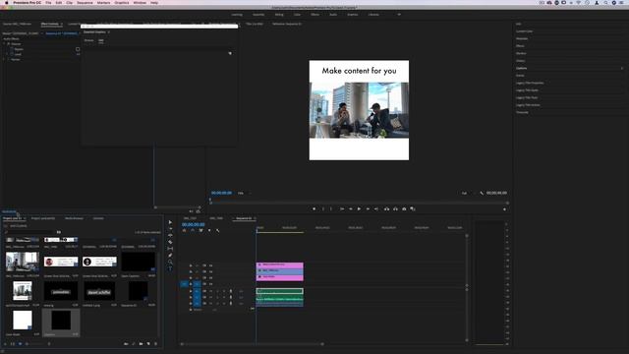Open the Program monitor Button Editor plus
629x354 pixels.
tap(504, 209)
